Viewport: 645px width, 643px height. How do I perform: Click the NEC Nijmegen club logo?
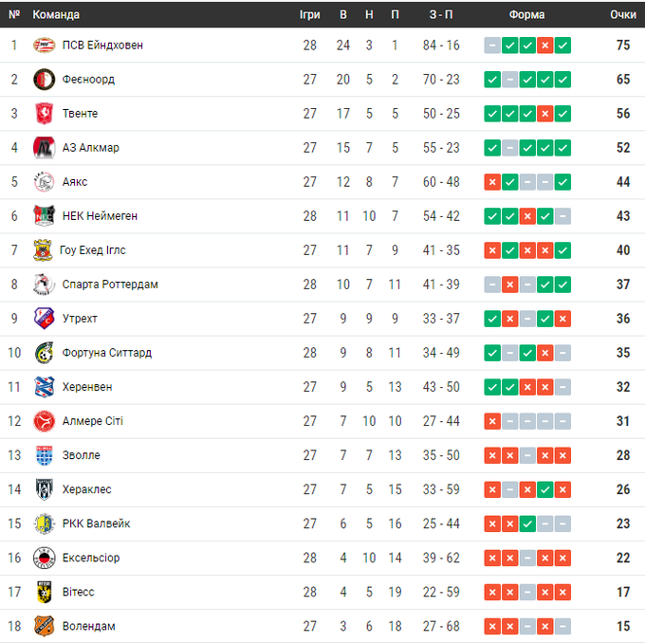coord(45,216)
